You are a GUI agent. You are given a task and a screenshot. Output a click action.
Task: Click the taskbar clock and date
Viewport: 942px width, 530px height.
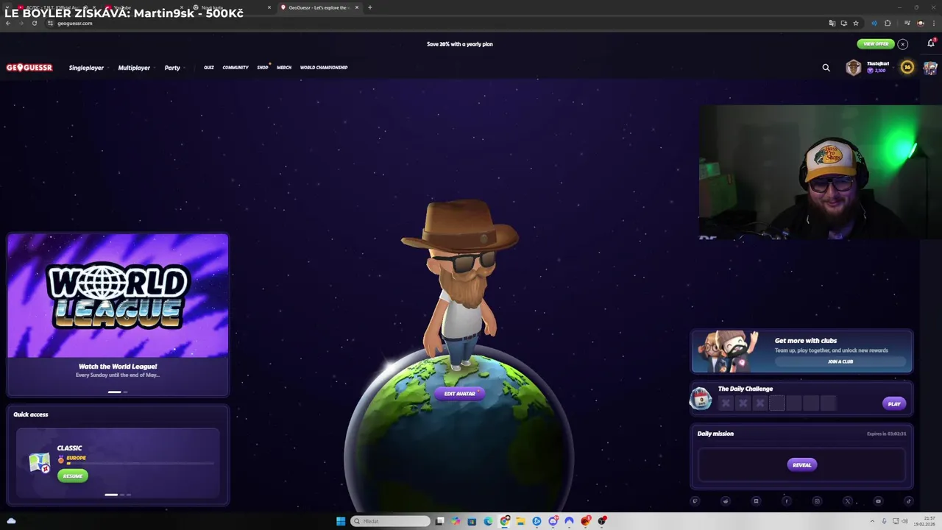coord(924,521)
